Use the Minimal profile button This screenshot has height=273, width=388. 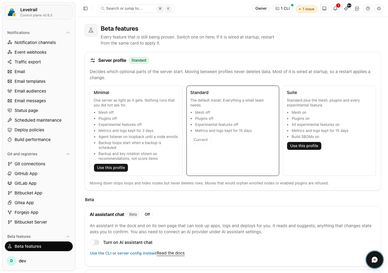(111, 168)
